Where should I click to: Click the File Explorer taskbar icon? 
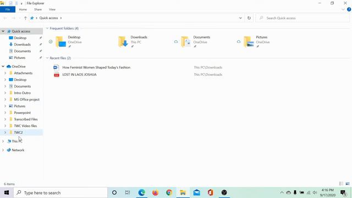(x=183, y=193)
